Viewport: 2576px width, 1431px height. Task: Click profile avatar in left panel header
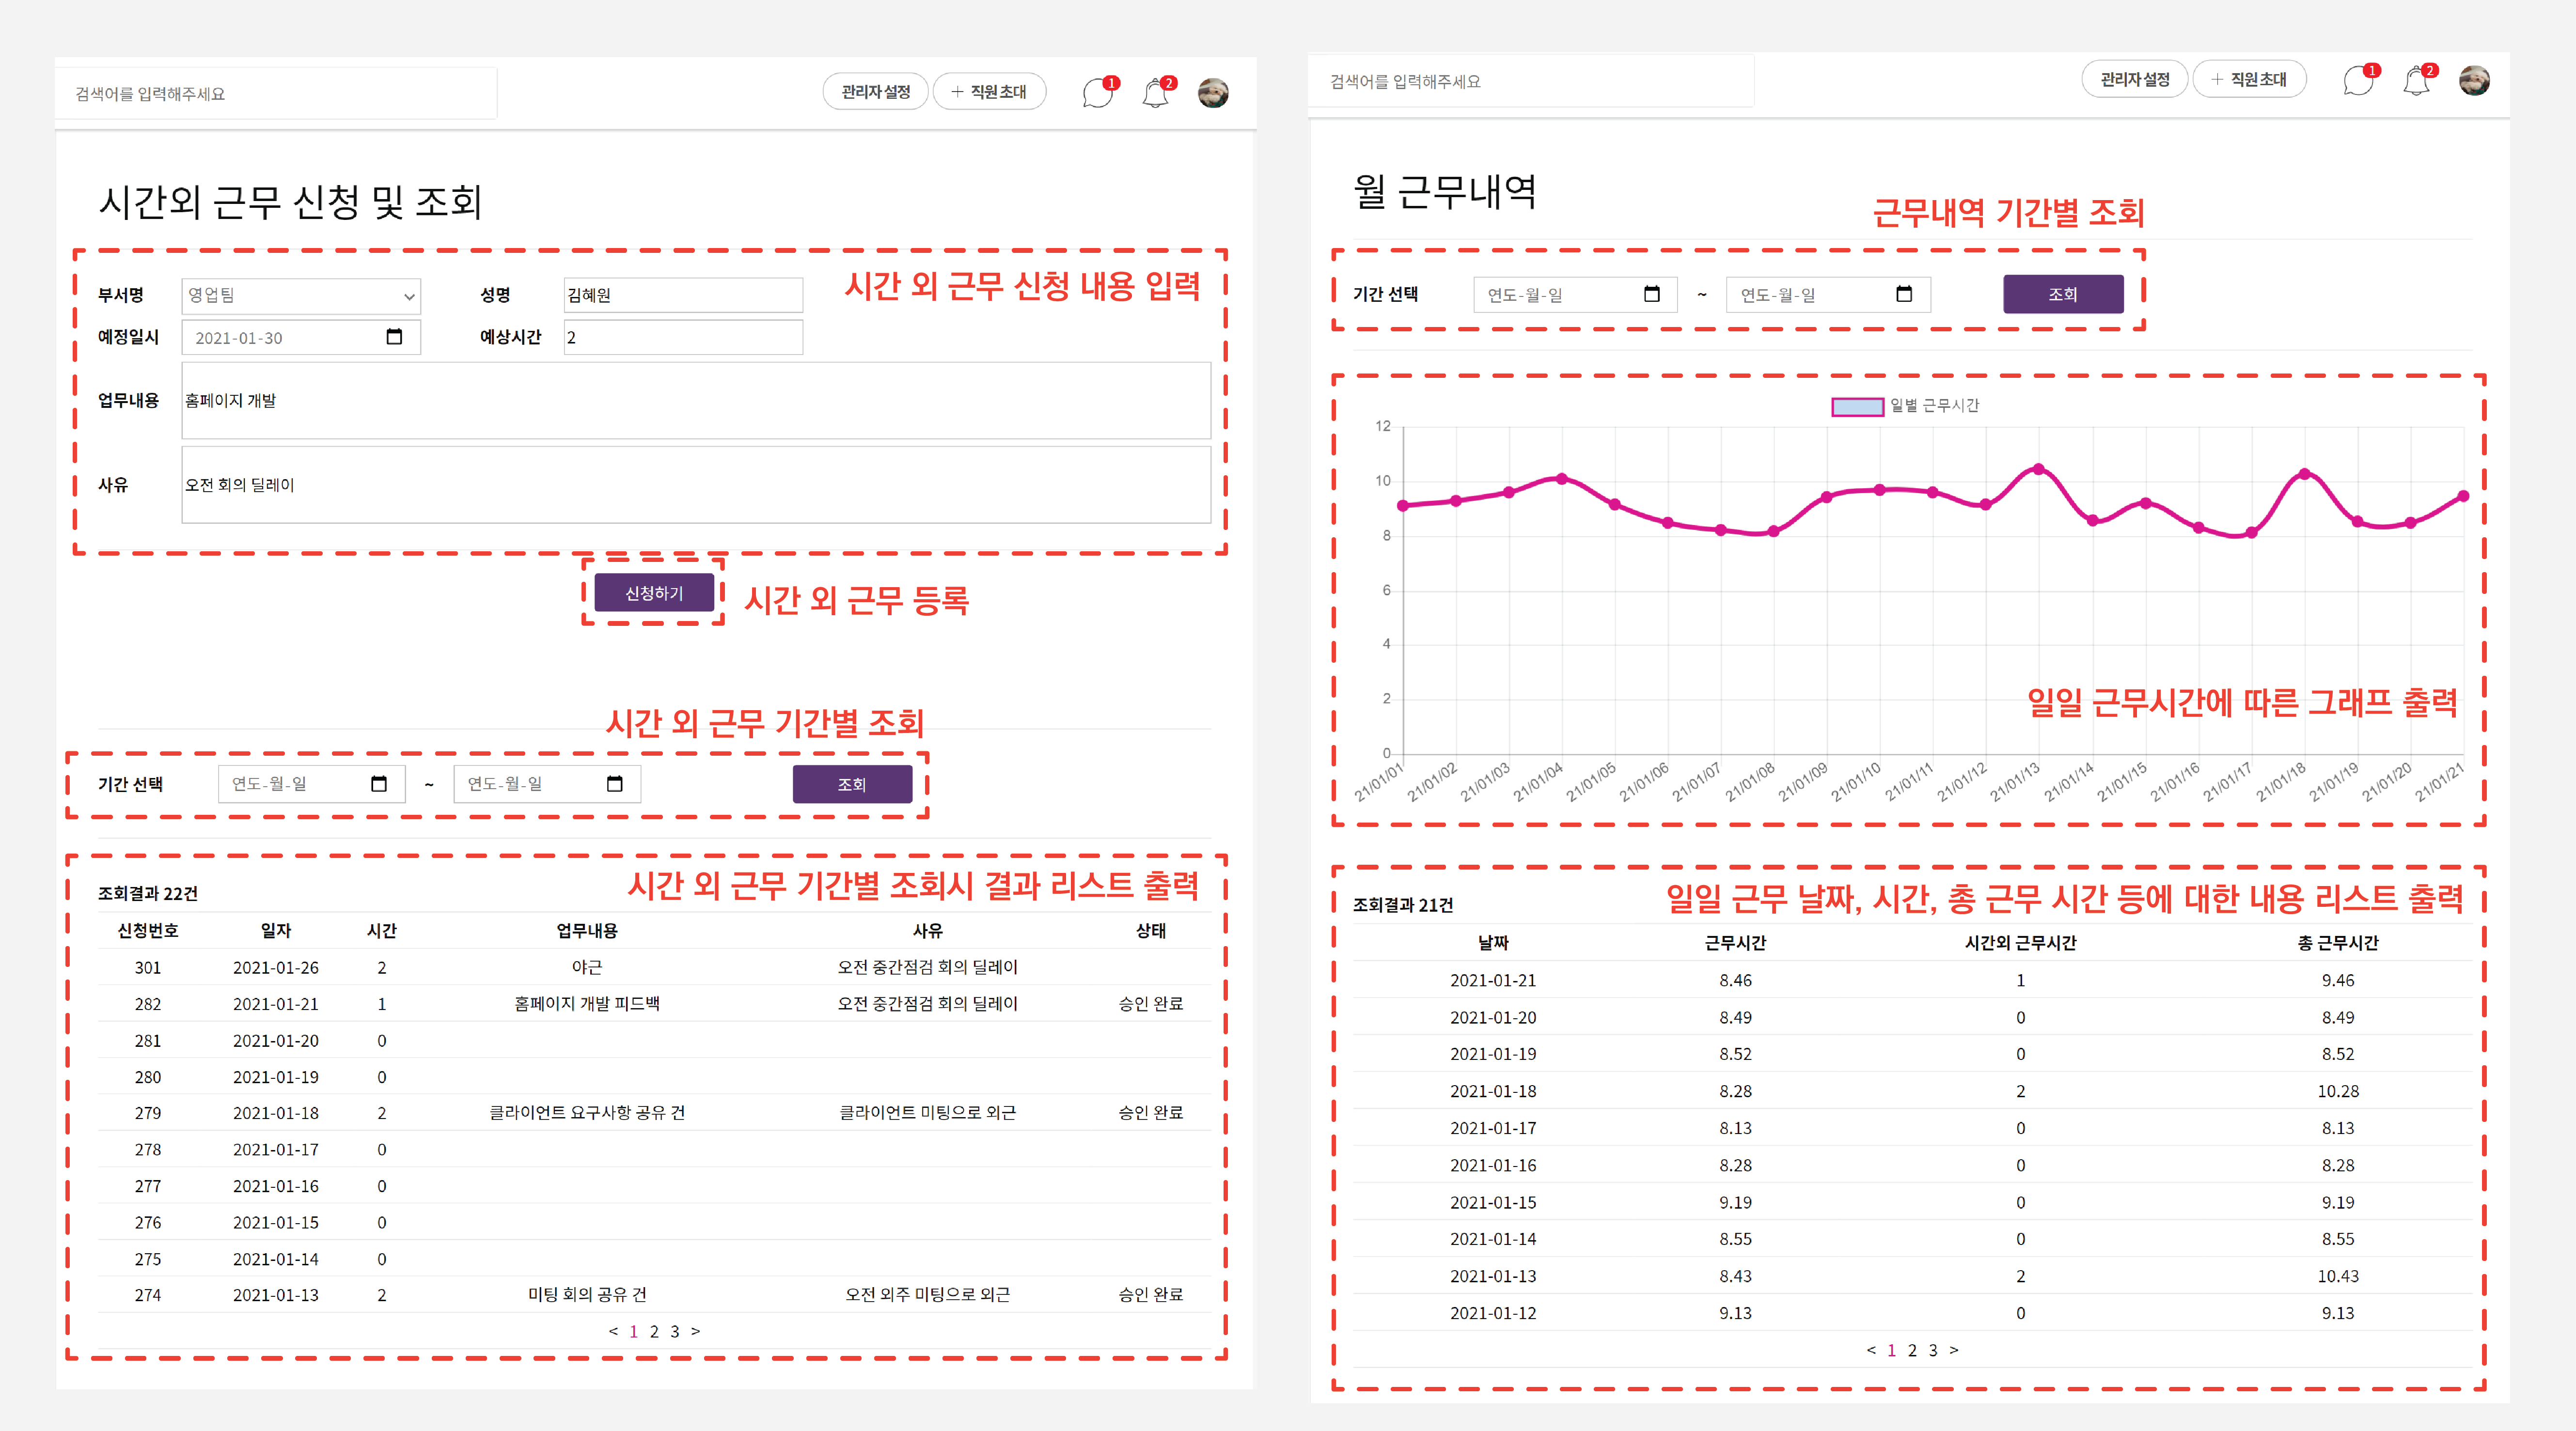tap(1213, 93)
